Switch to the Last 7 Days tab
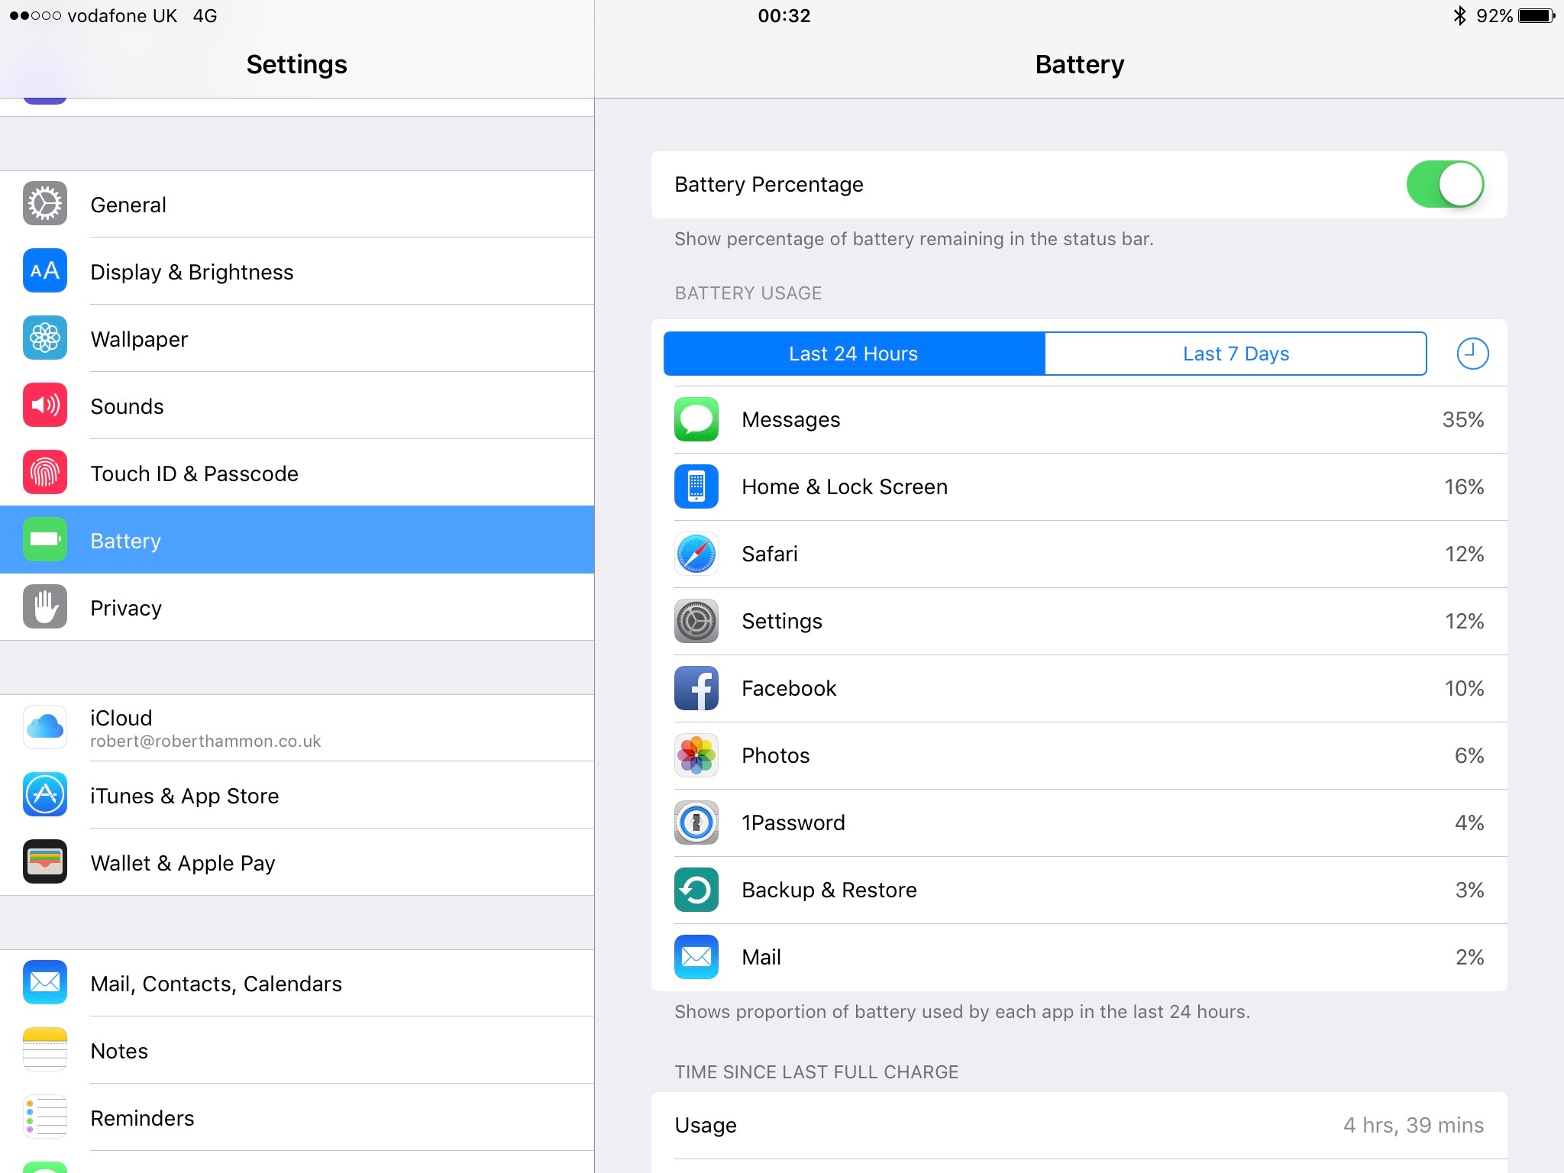Screen dimensions: 1564x1173 (x=1235, y=354)
